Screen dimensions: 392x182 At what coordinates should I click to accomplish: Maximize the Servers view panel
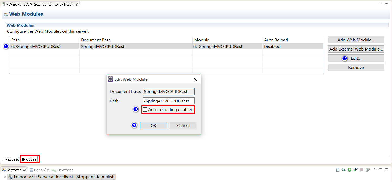click(x=386, y=170)
